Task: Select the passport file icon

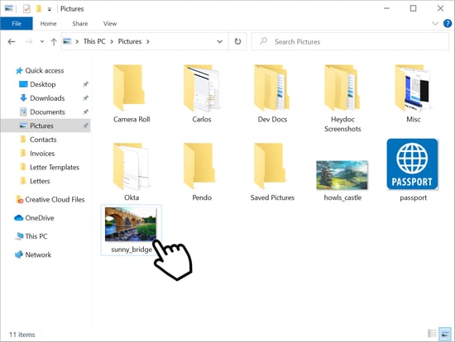Action: point(412,164)
